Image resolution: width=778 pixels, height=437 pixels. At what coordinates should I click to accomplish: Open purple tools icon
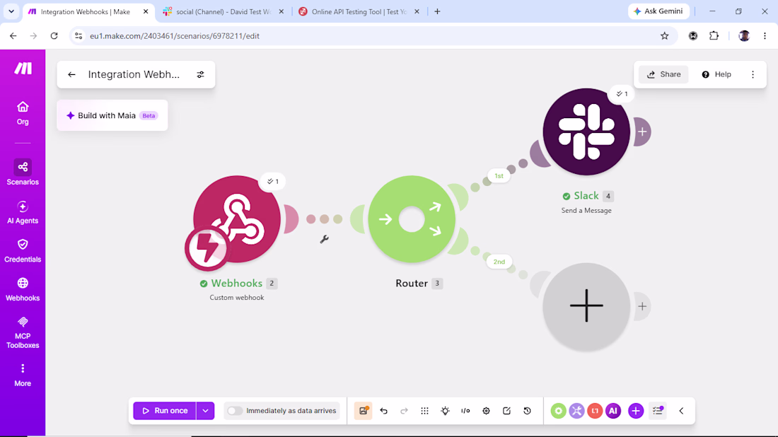tap(576, 411)
